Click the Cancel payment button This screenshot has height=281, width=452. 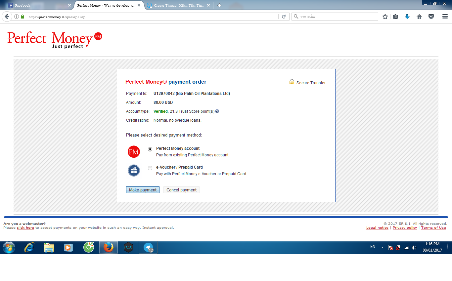[x=181, y=190]
